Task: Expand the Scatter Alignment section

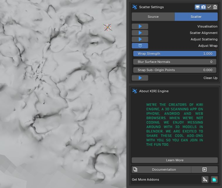Action: [140, 33]
